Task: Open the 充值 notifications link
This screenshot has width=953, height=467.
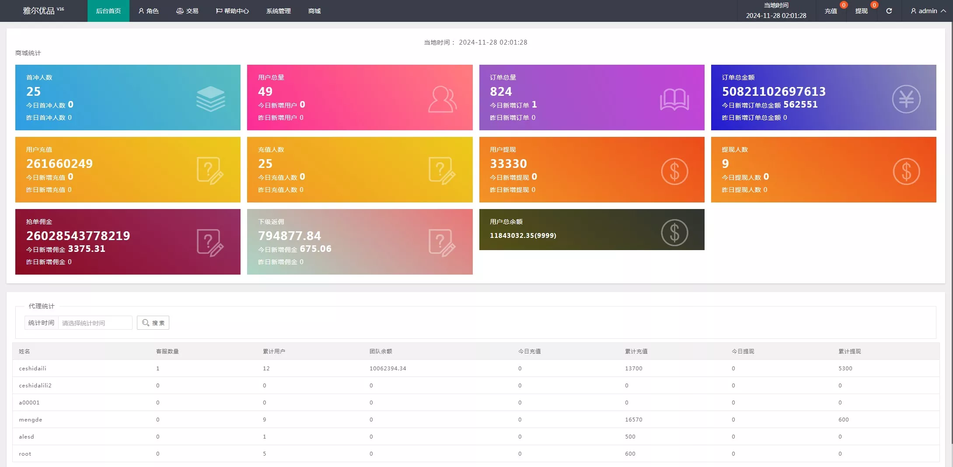Action: pos(831,11)
